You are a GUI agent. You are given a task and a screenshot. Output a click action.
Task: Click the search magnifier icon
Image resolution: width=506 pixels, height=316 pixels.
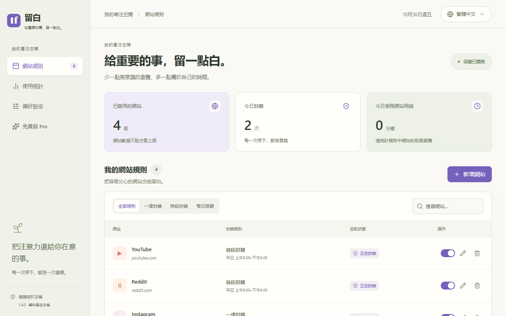tap(420, 206)
